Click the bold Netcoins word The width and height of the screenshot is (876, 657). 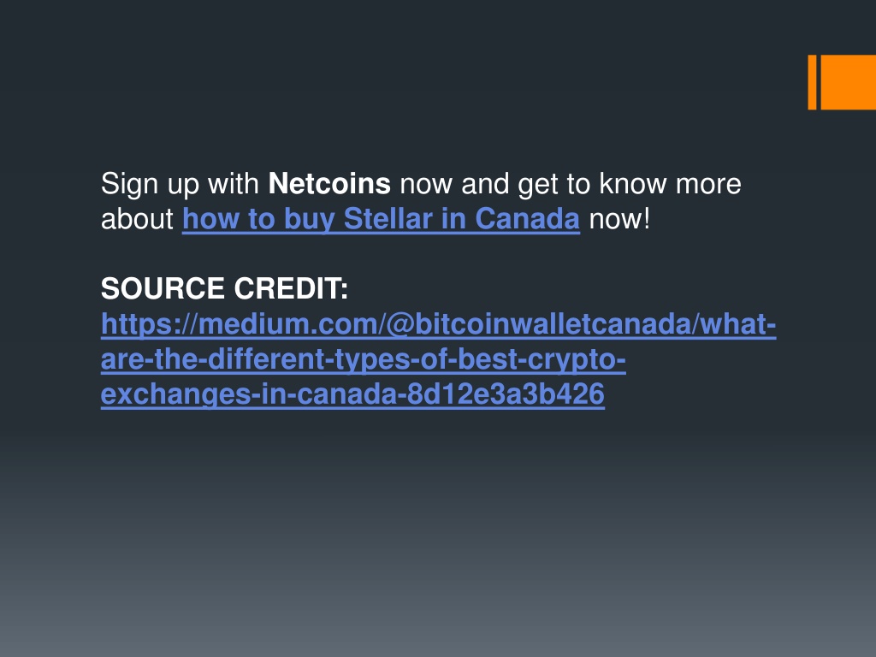pyautogui.click(x=329, y=184)
